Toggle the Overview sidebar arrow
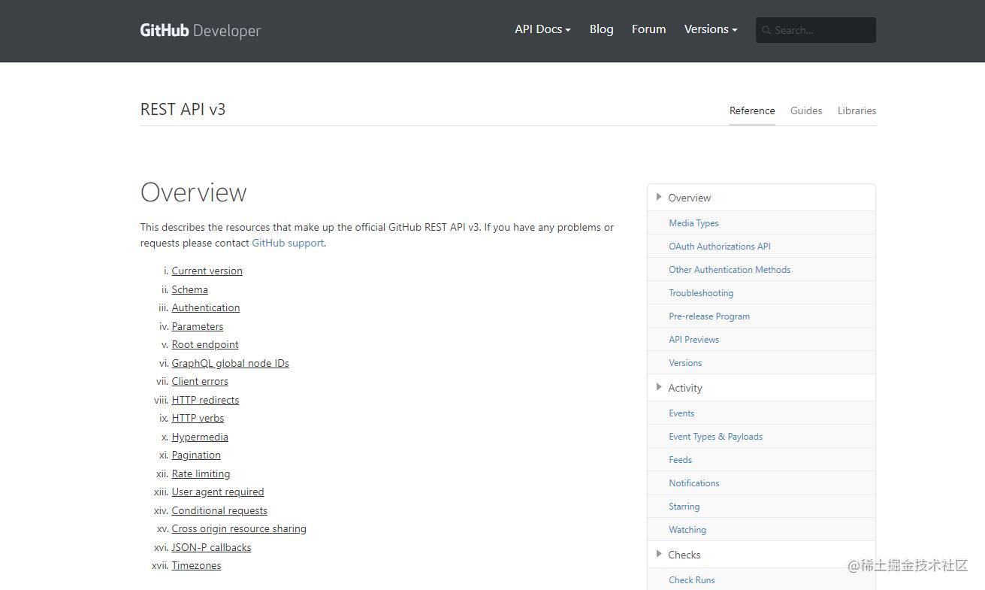Image resolution: width=985 pixels, height=590 pixels. tap(659, 197)
